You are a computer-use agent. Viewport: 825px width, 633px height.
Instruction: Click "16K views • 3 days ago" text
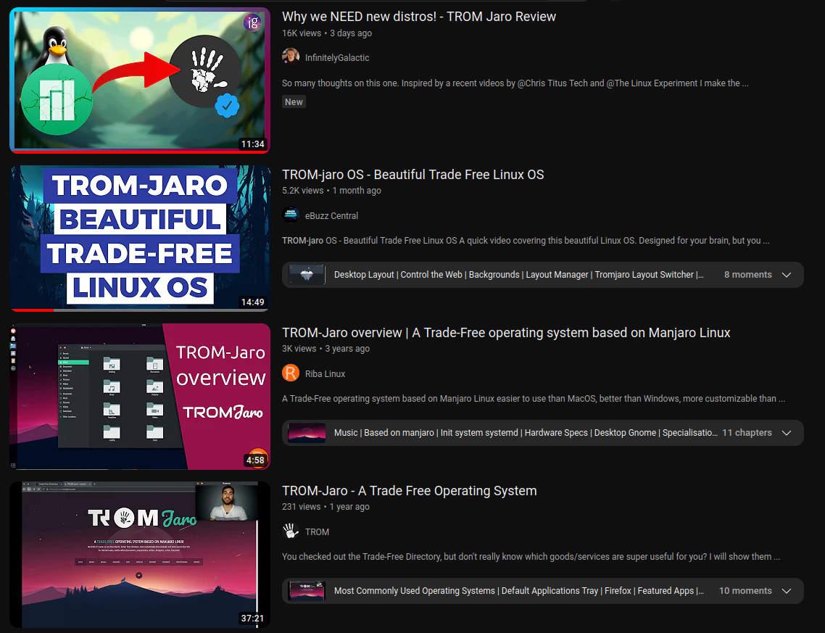click(327, 33)
